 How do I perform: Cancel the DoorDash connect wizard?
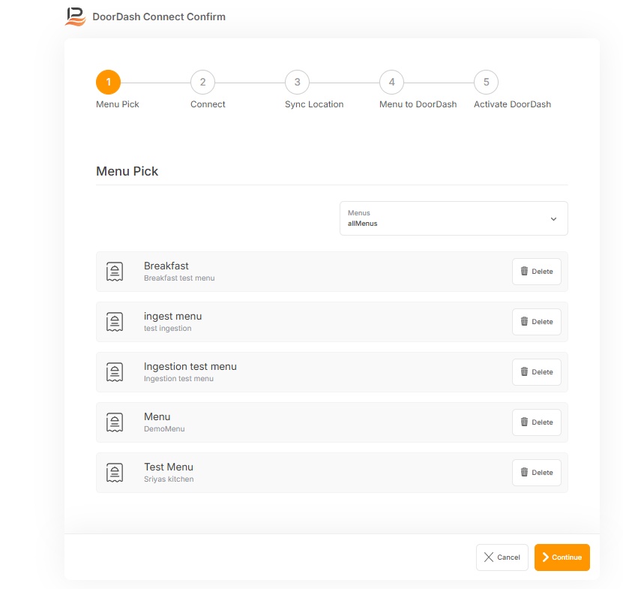(x=502, y=557)
